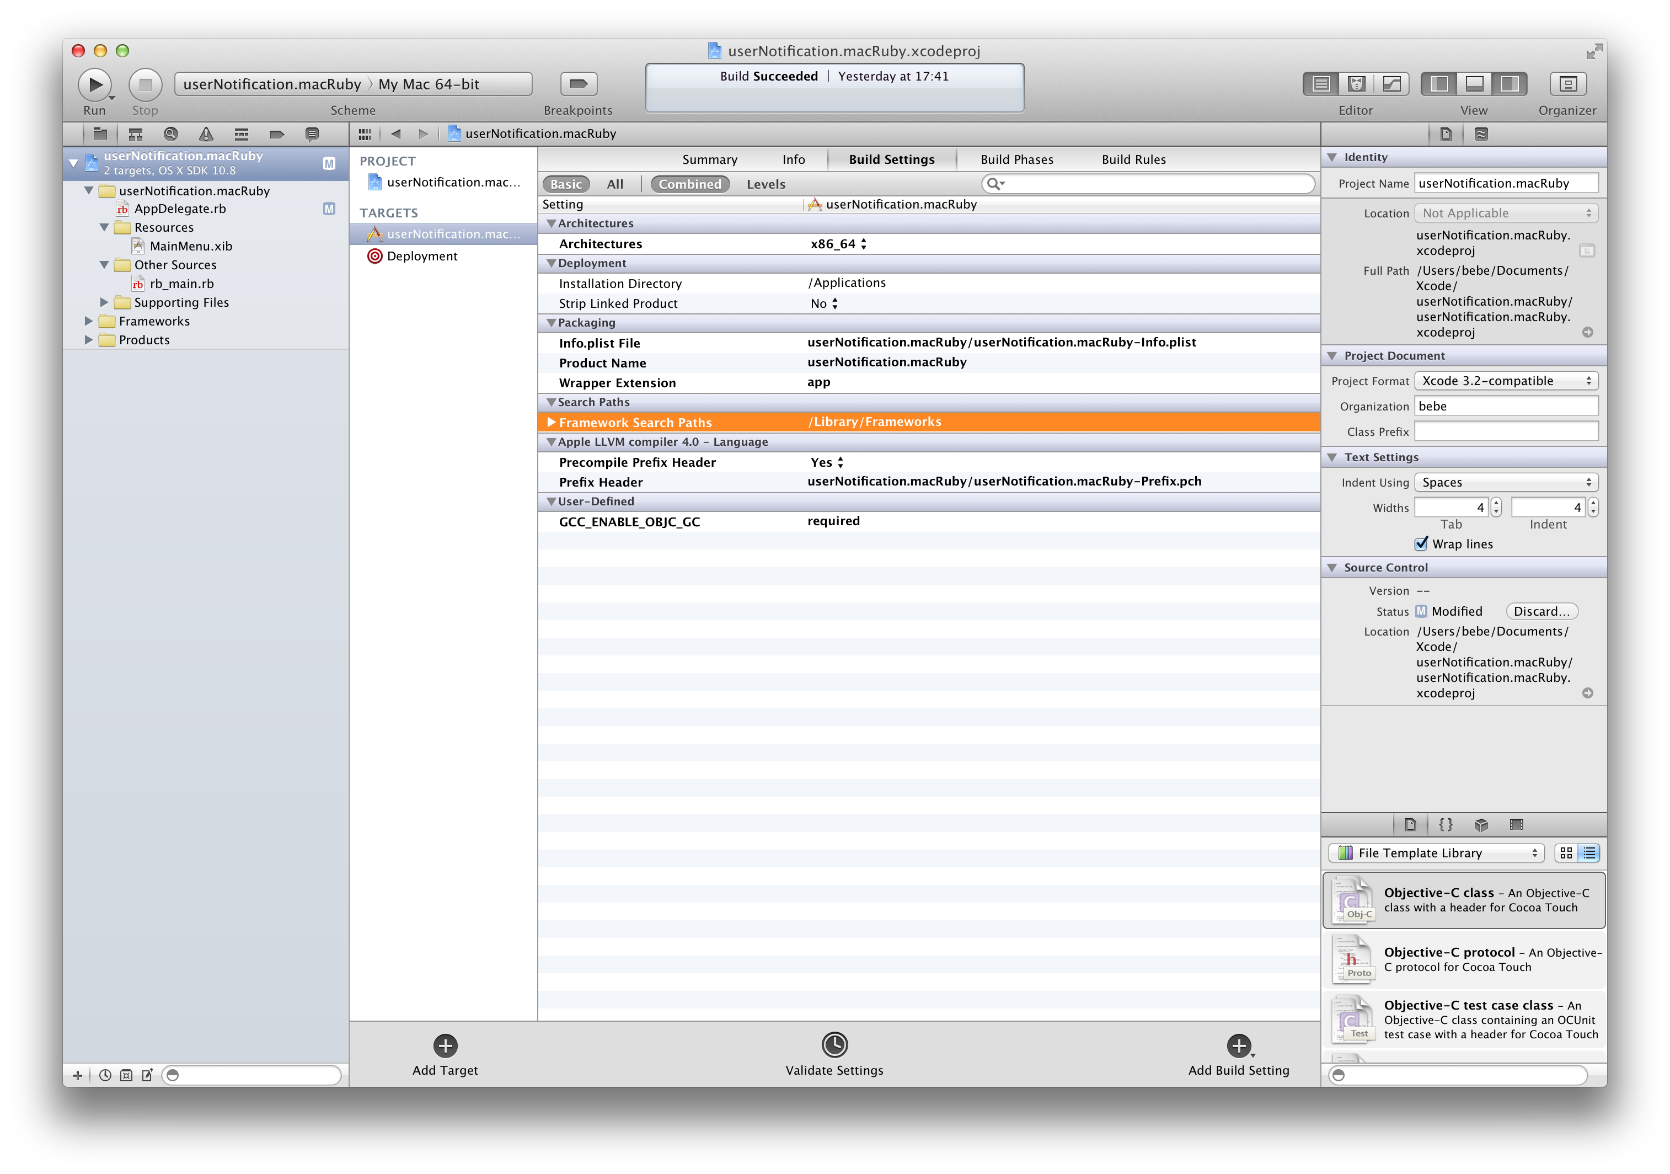This screenshot has height=1174, width=1670.
Task: Click Add Target button
Action: tap(445, 1055)
